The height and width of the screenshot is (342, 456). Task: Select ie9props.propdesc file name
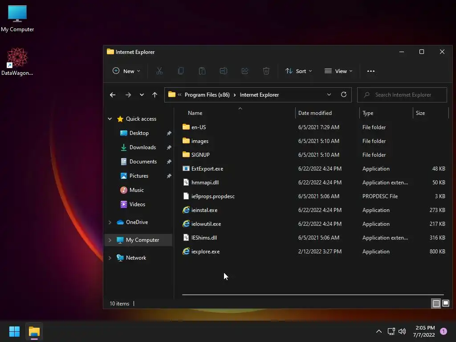[213, 196]
